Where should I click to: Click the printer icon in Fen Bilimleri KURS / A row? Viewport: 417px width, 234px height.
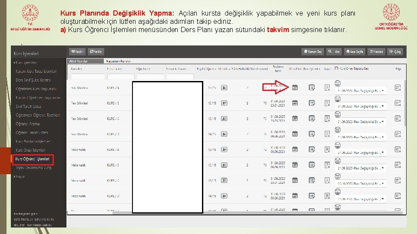[x=338, y=83]
